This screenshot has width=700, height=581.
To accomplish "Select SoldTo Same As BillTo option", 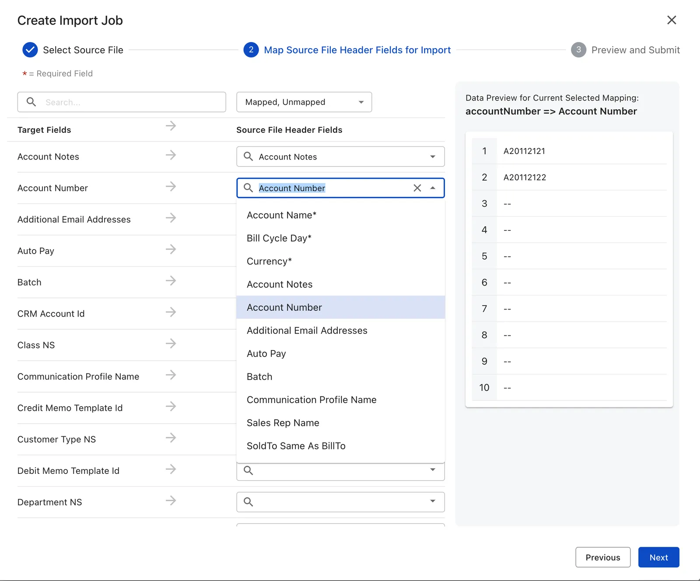I will [x=341, y=446].
